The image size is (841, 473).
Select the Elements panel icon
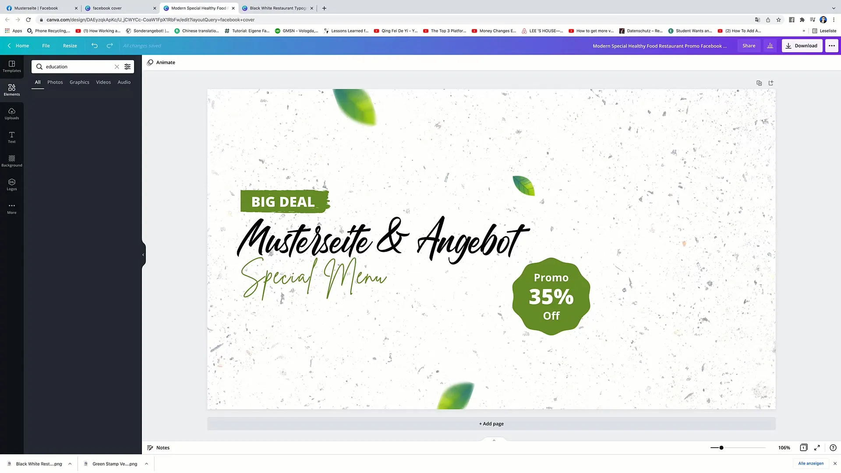coord(11,89)
